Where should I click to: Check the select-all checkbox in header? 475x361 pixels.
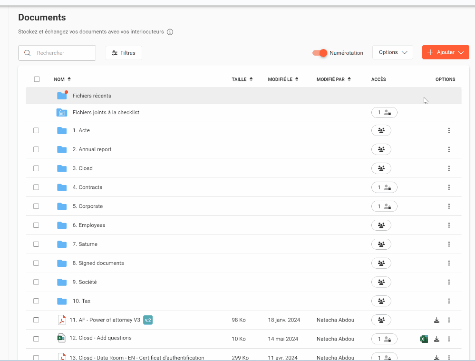(37, 79)
